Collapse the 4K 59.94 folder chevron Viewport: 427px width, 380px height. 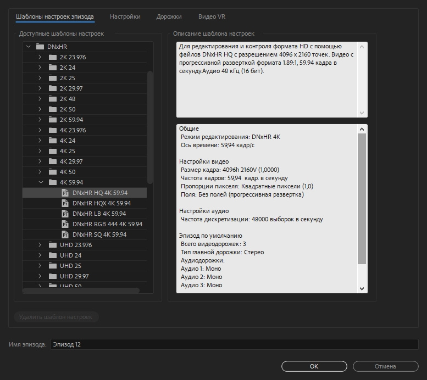click(41, 182)
